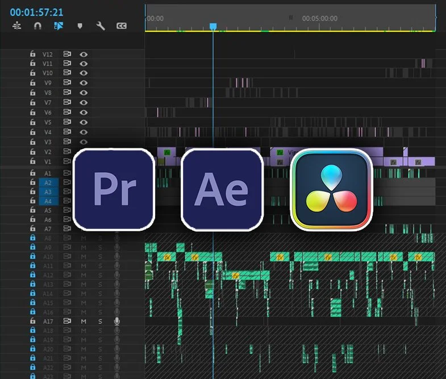The image size is (446, 379).
Task: Unlock audio track A13
Action: click(33, 284)
